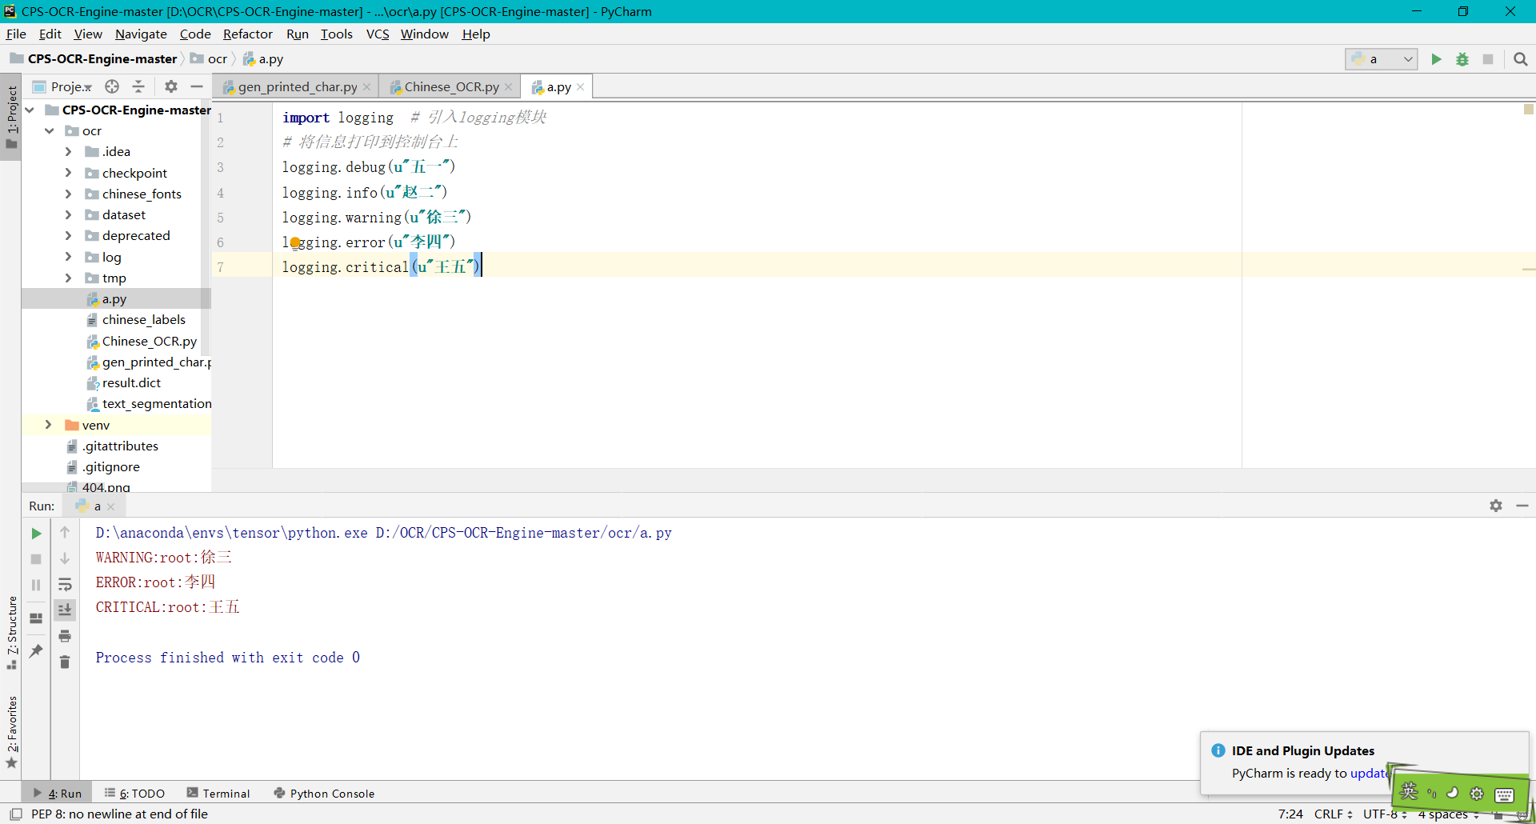Toggle scroll to end in Run console

coord(65,610)
